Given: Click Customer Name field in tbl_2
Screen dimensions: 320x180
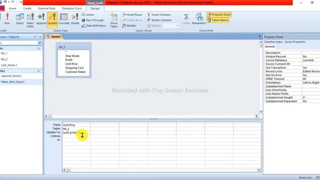Looking at the screenshot, I should click(x=75, y=72).
